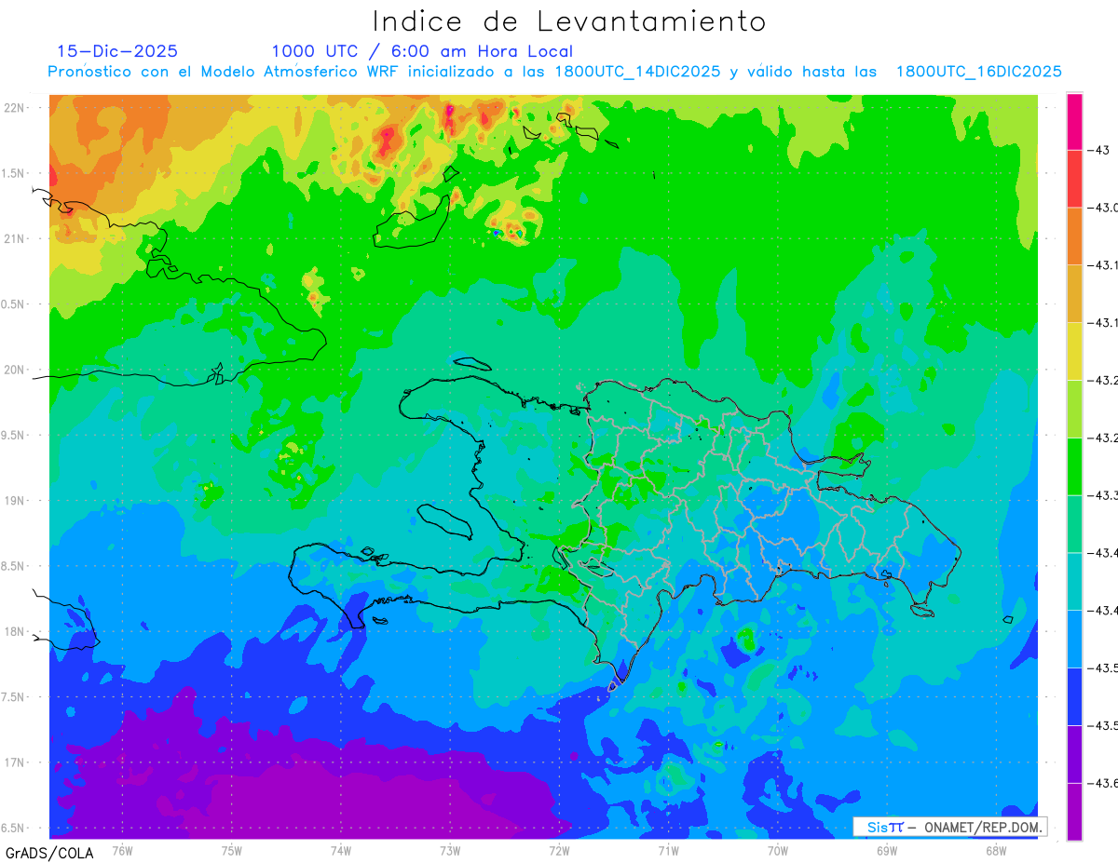Select the bright yellow legend swatch
Image resolution: width=1118 pixels, height=863 pixels.
(1074, 352)
